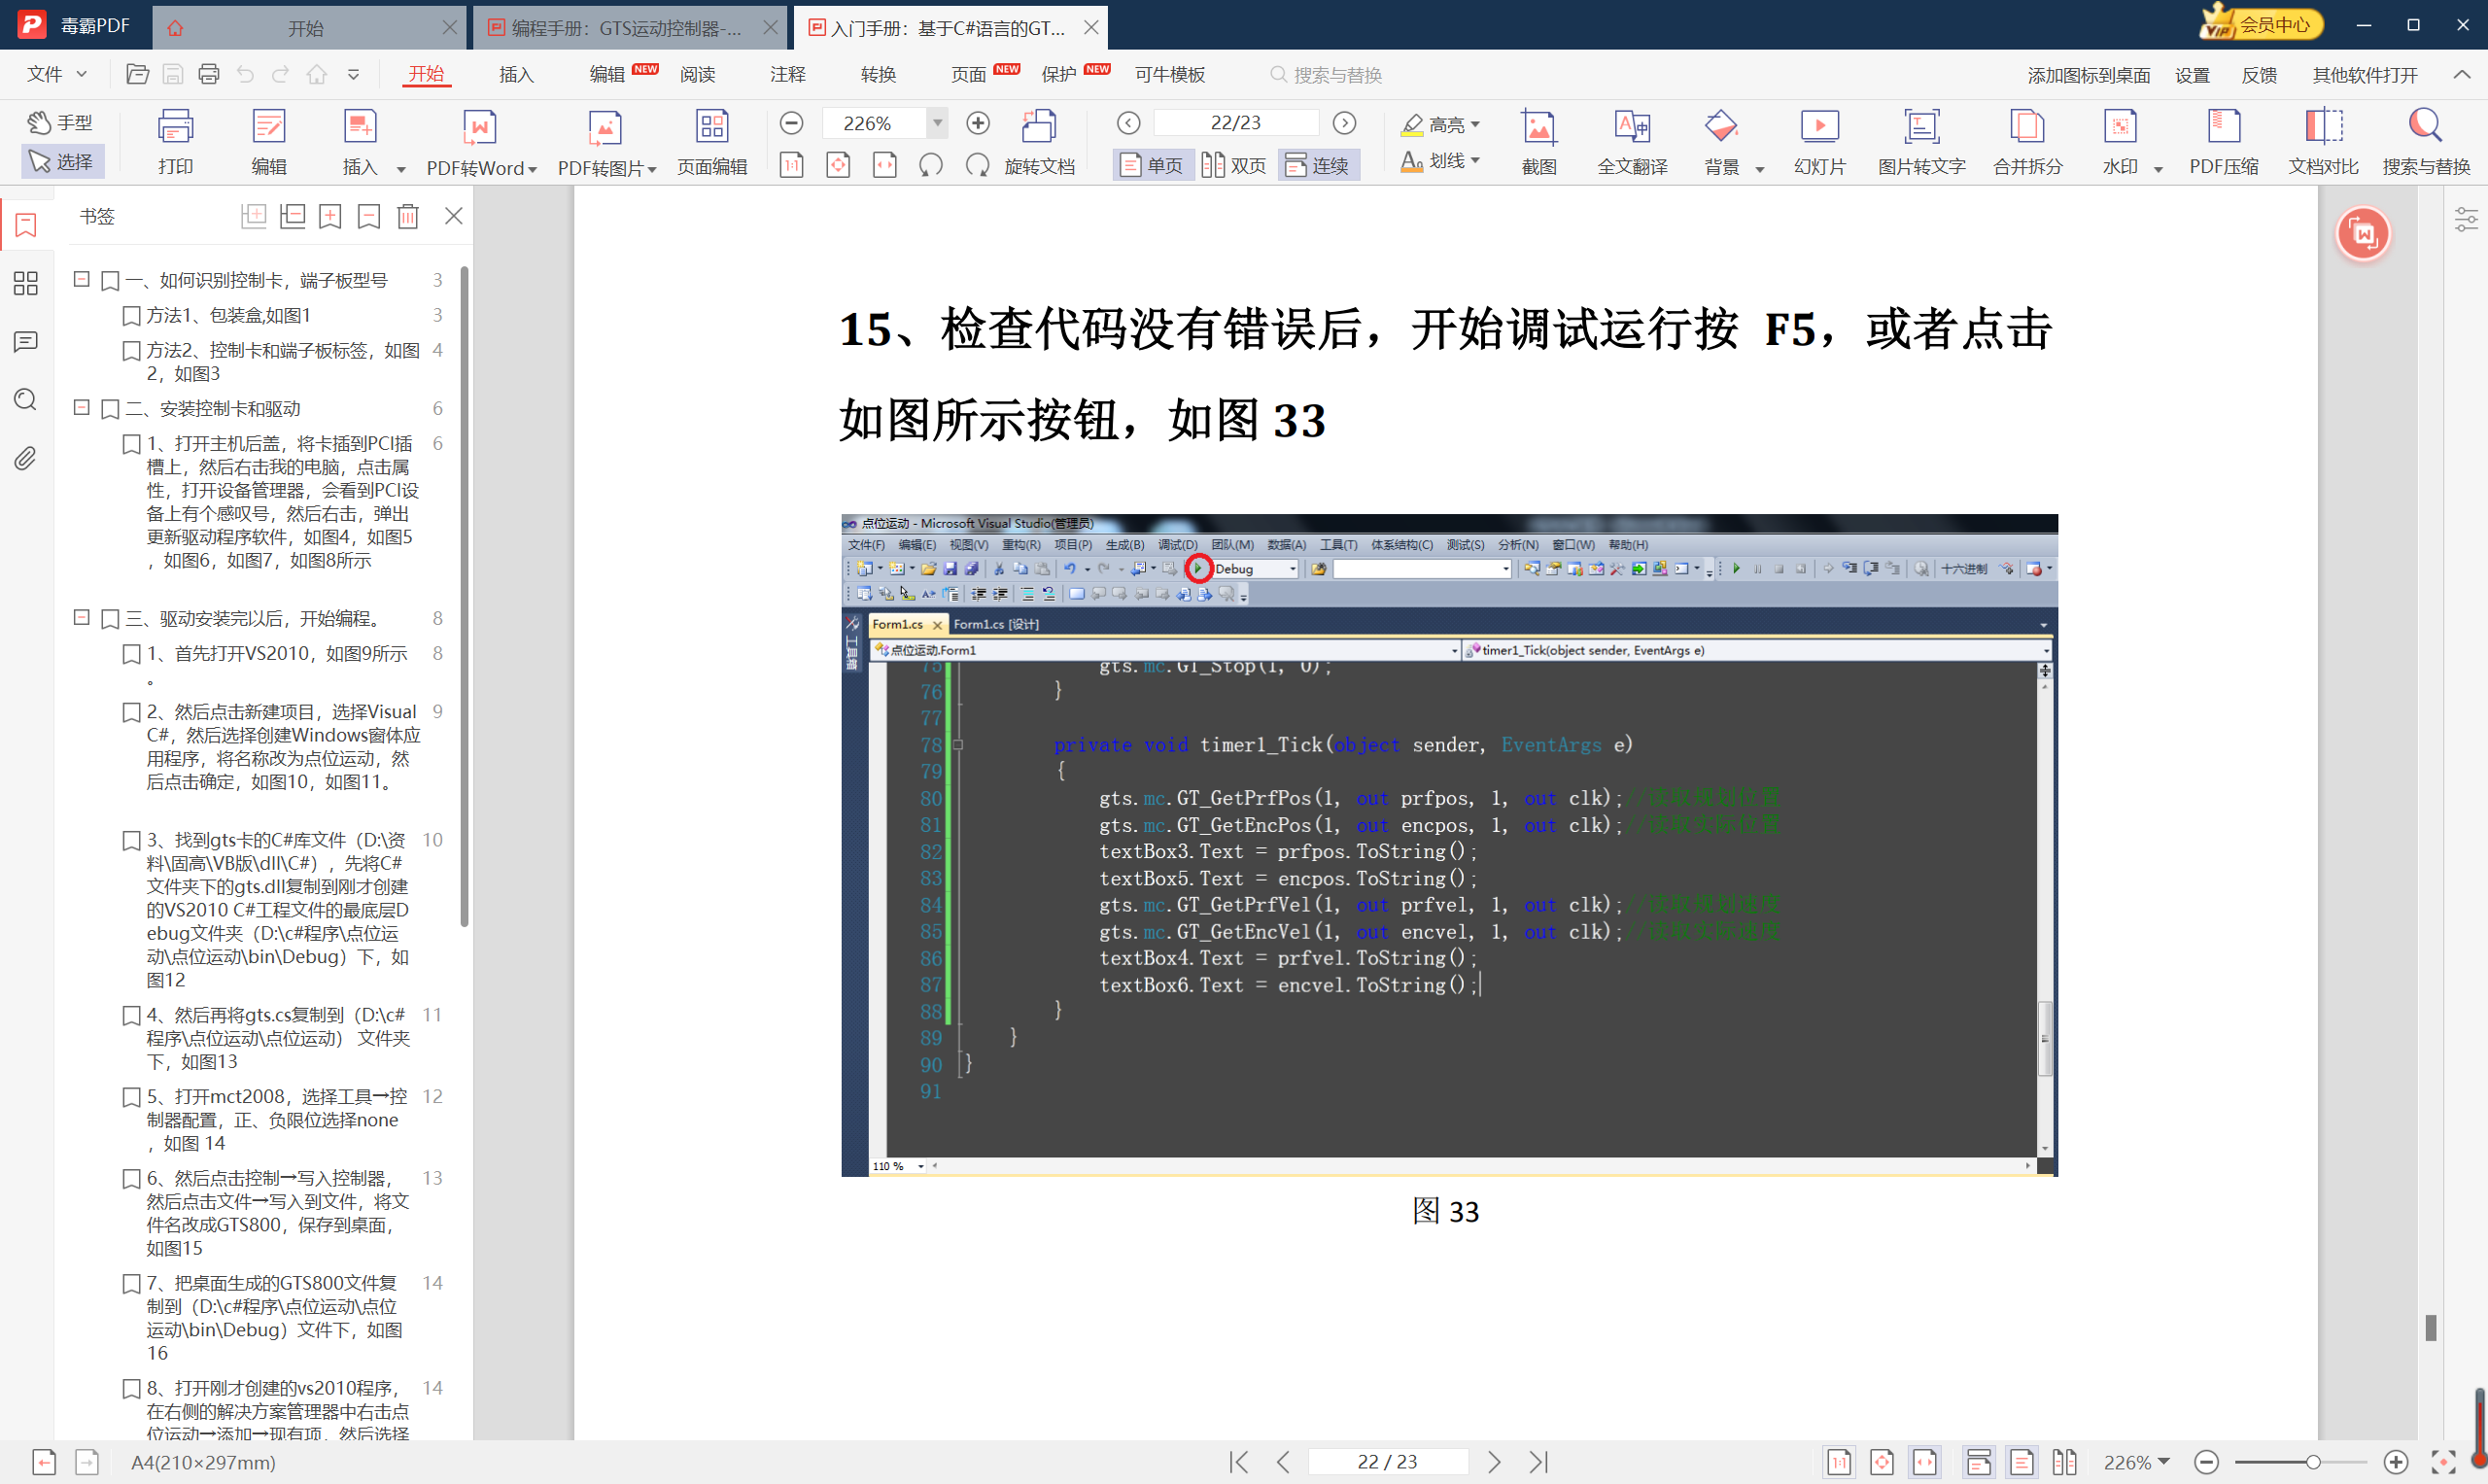This screenshot has height=1484, width=2488.
Task: Start Slideshow (幻灯片) mode
Action: (1819, 127)
